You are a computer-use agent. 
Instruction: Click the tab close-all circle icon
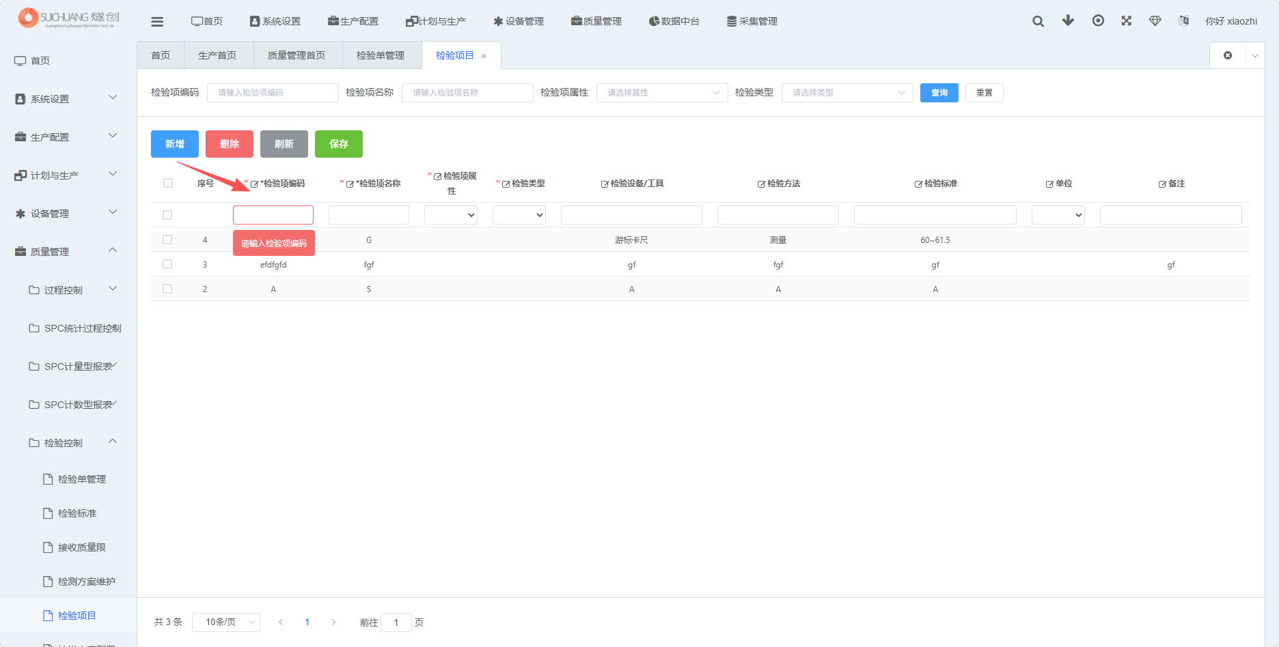pyautogui.click(x=1228, y=55)
